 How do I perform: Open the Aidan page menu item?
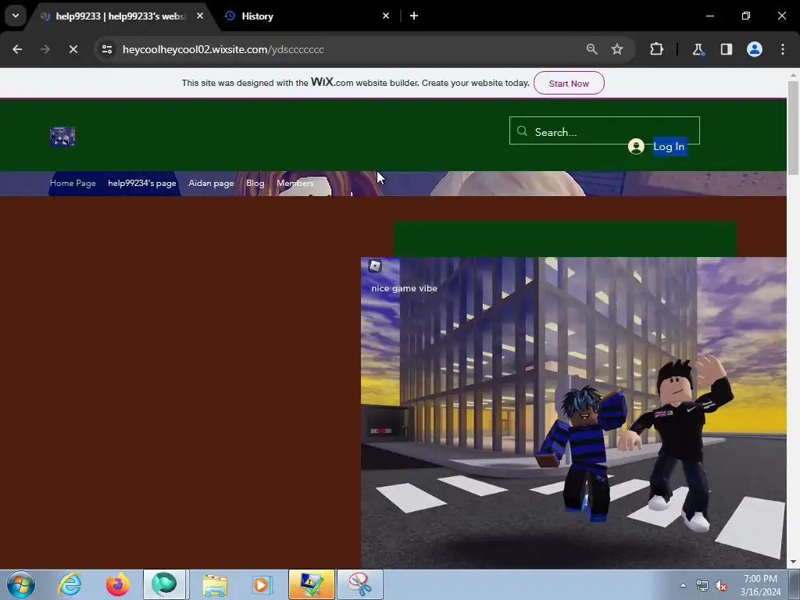[x=211, y=183]
